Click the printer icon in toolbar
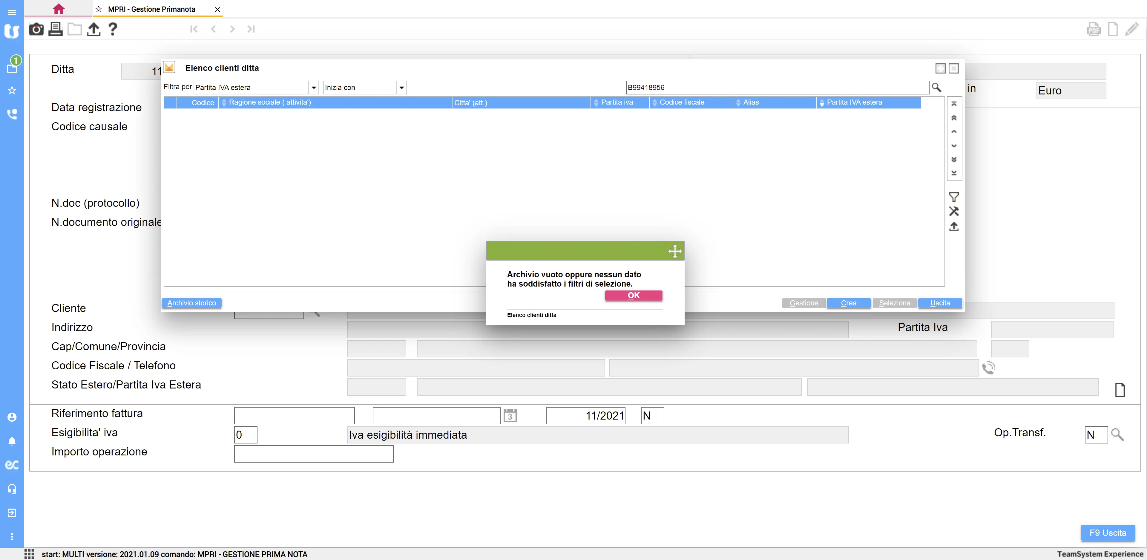This screenshot has width=1147, height=560. [55, 29]
